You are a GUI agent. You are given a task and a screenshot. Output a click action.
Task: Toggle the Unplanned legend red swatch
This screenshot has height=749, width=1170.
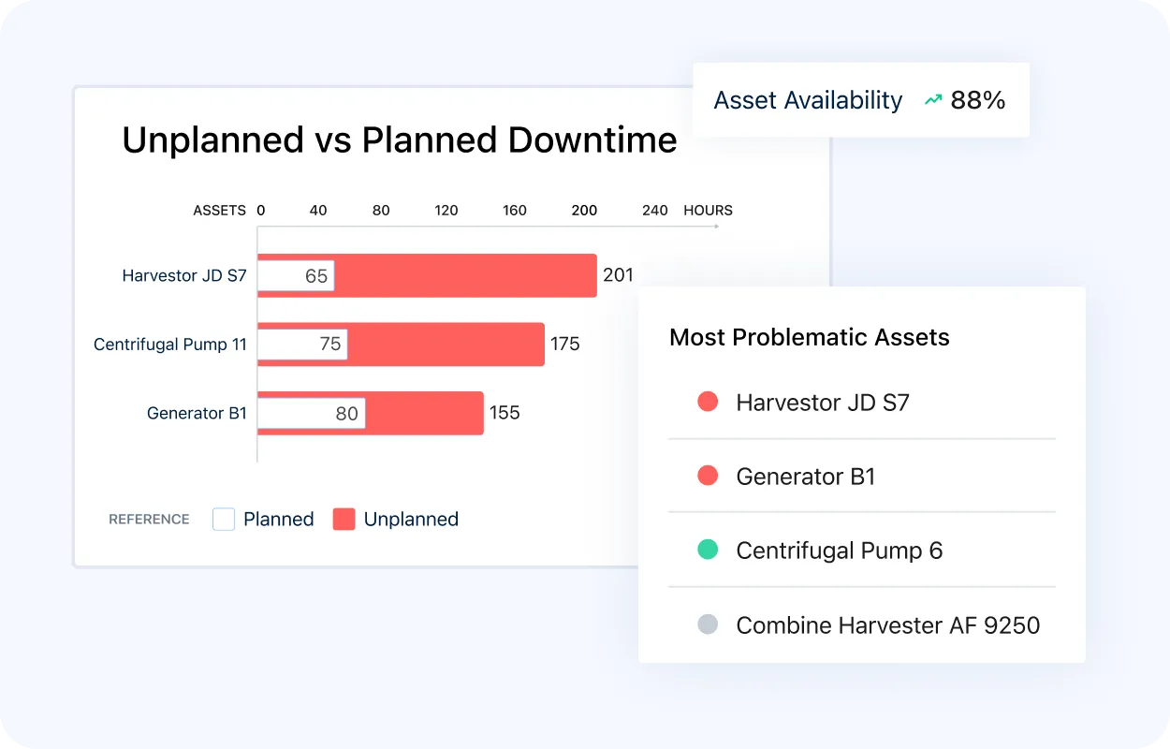tap(344, 519)
